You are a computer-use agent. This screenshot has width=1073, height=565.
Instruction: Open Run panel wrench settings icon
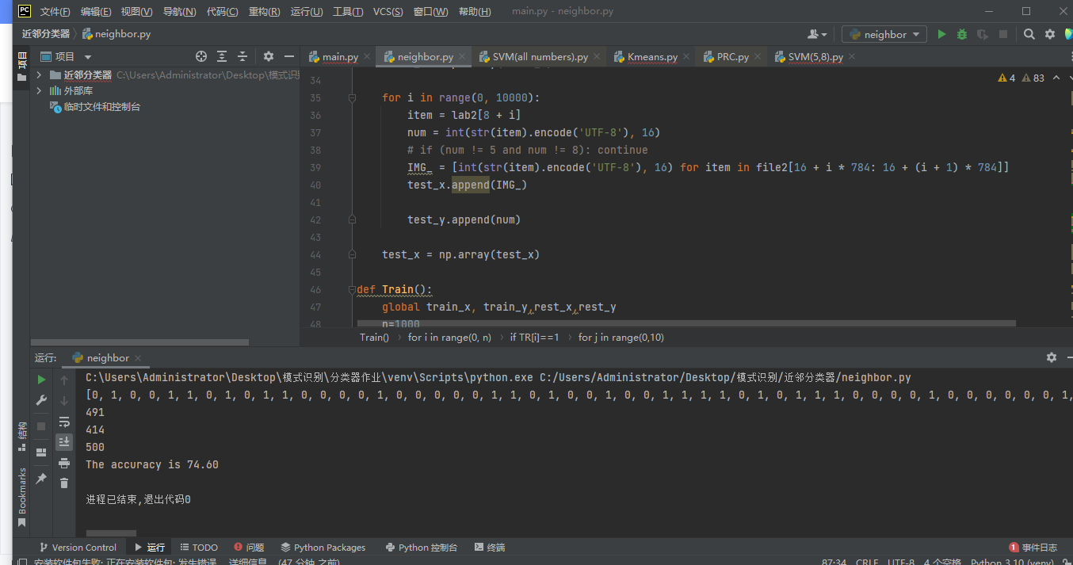[x=41, y=401]
